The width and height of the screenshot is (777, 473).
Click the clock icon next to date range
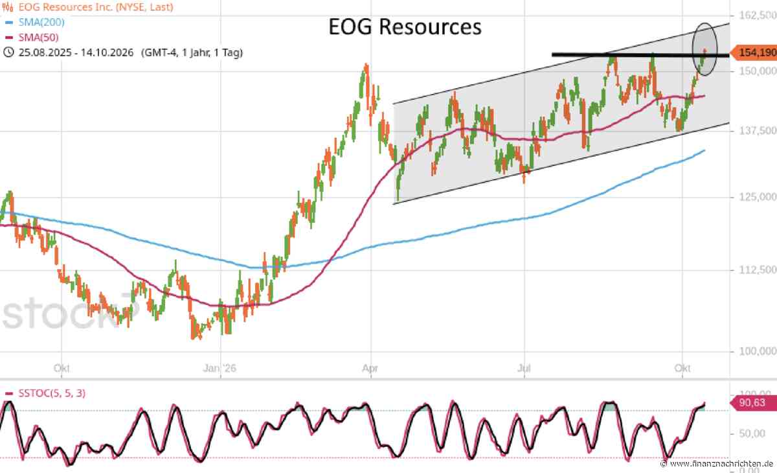pyautogui.click(x=8, y=52)
